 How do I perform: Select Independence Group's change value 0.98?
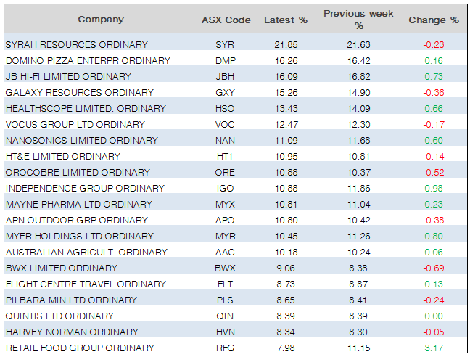click(x=434, y=189)
